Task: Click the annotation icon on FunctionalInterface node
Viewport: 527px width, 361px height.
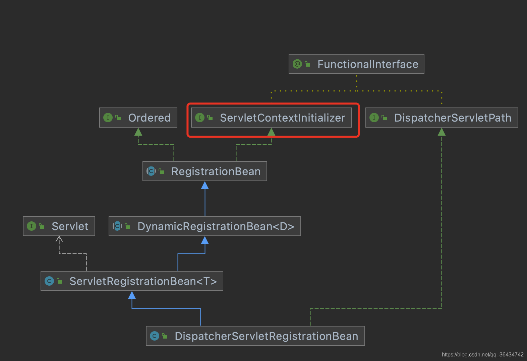Action: [297, 64]
